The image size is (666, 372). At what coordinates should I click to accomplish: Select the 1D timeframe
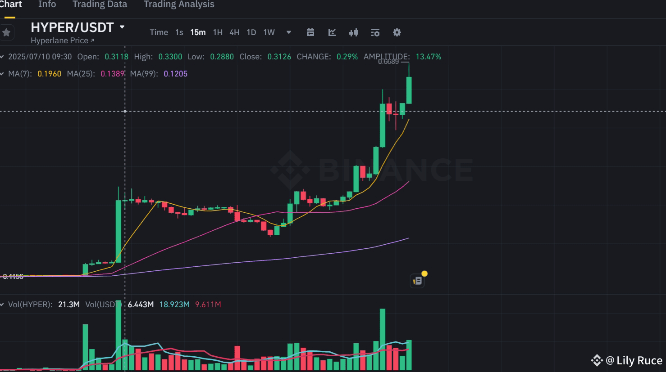pyautogui.click(x=251, y=32)
